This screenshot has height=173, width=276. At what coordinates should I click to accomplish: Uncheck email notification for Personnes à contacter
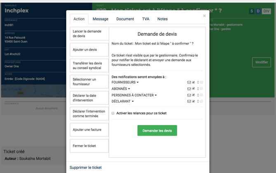click(x=194, y=95)
